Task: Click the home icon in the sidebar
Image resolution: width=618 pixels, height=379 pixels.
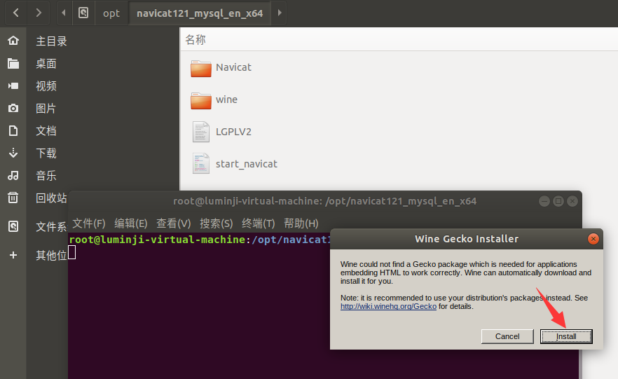Action: [13, 41]
